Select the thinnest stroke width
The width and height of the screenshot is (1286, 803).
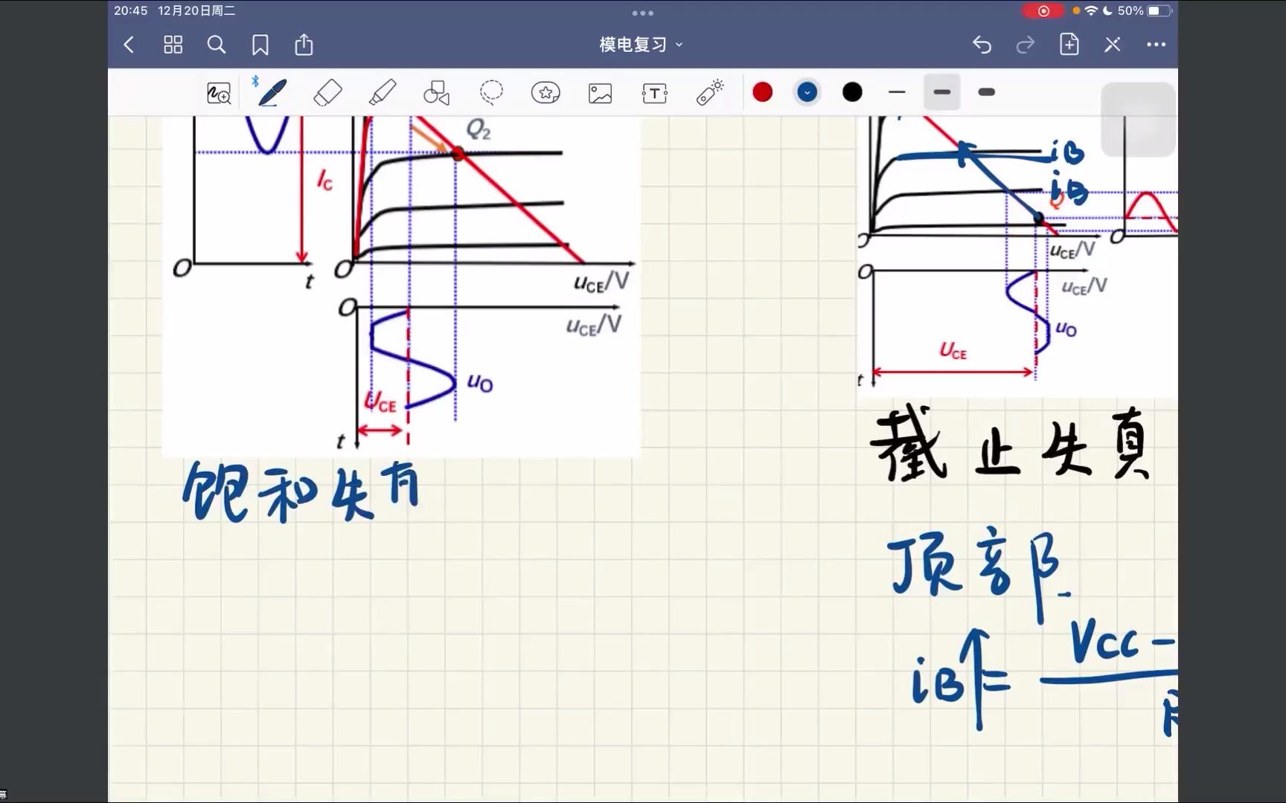(897, 92)
